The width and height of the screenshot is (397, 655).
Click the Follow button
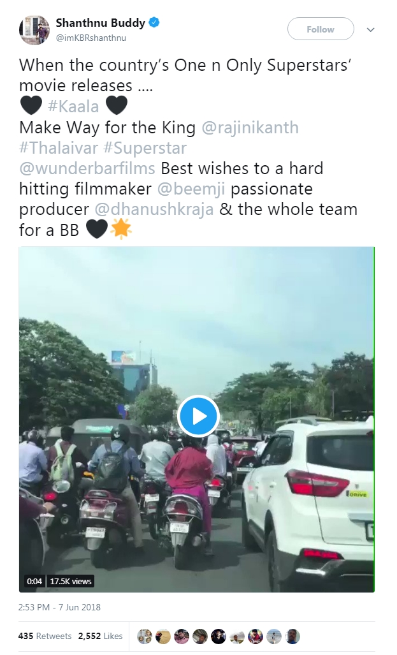320,29
